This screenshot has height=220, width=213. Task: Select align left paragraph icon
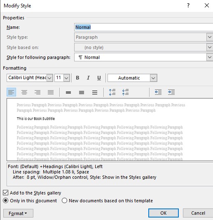(12, 92)
